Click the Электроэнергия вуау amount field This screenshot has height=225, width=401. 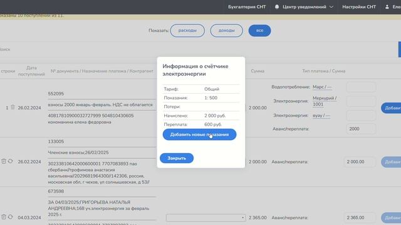(361, 116)
